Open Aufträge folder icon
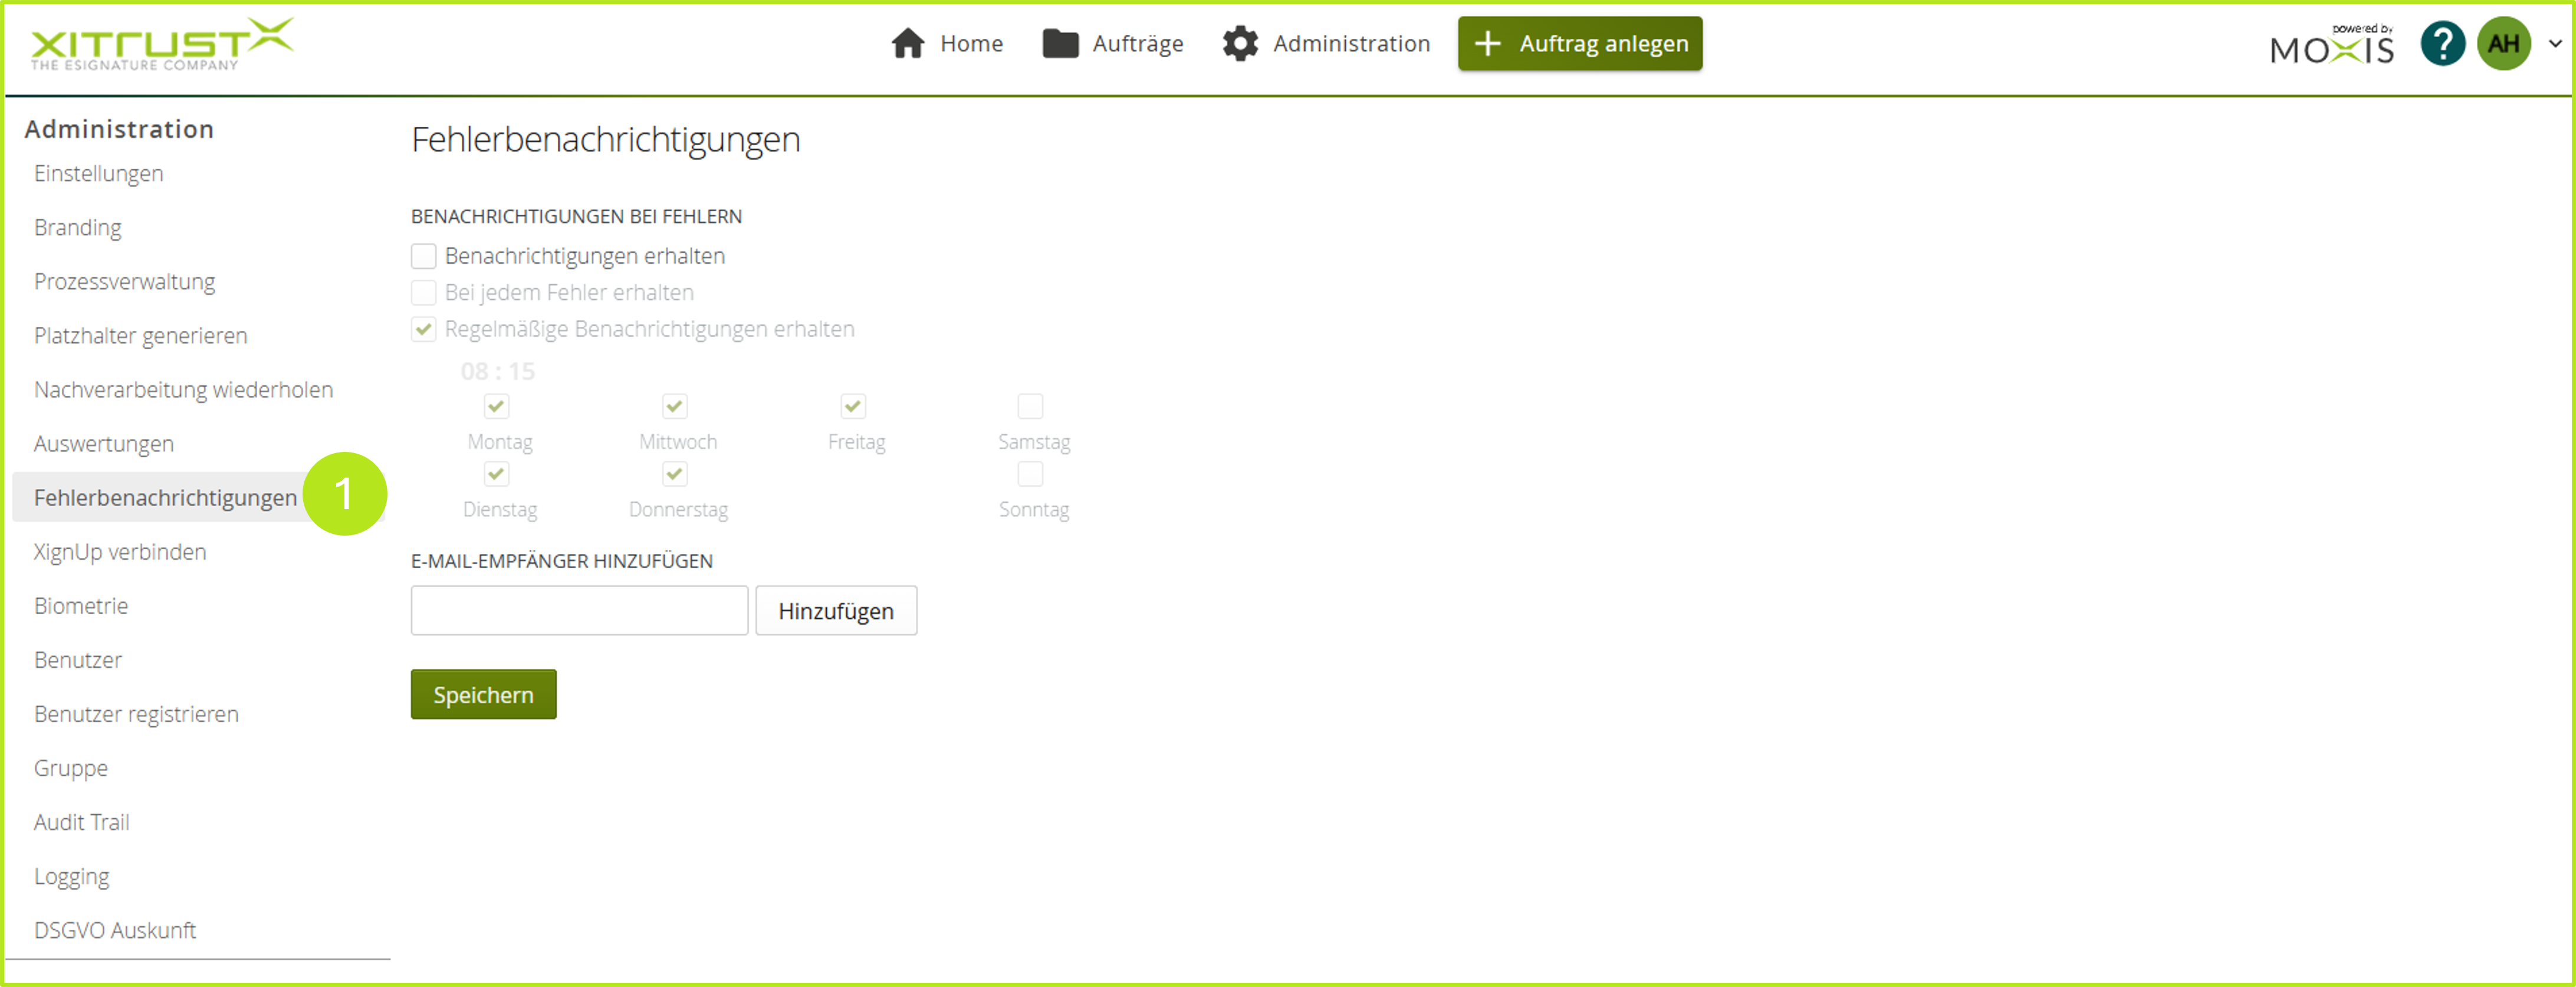The width and height of the screenshot is (2576, 987). pyautogui.click(x=1060, y=44)
